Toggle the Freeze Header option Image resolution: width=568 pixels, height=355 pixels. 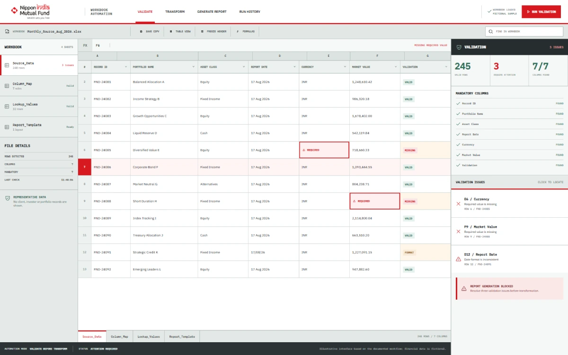pyautogui.click(x=213, y=31)
